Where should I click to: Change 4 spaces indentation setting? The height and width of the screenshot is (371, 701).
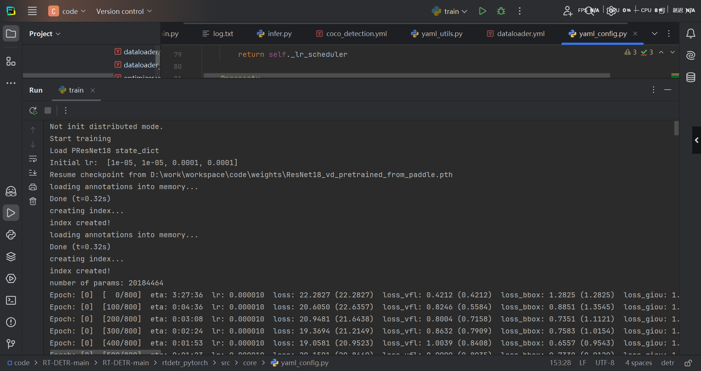[639, 363]
